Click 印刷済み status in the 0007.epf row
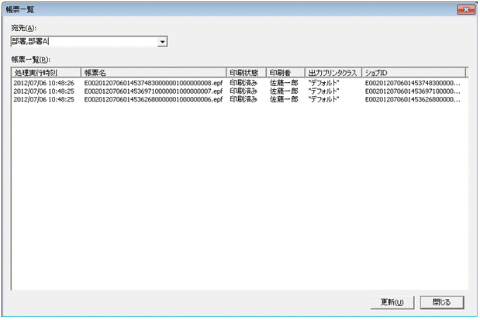The image size is (480, 320). coord(243,91)
